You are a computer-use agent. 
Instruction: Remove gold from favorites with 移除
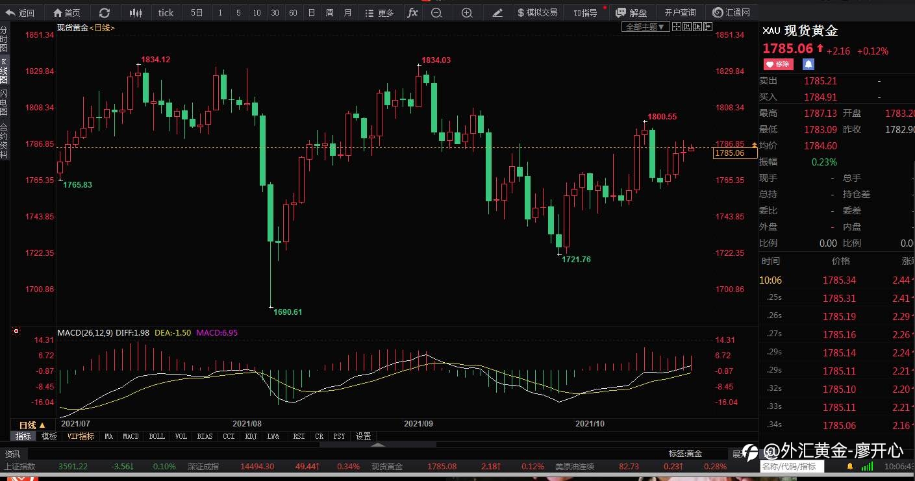(x=778, y=64)
